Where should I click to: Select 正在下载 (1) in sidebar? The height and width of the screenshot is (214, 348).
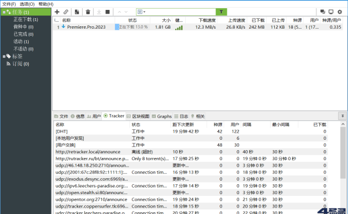(26, 19)
